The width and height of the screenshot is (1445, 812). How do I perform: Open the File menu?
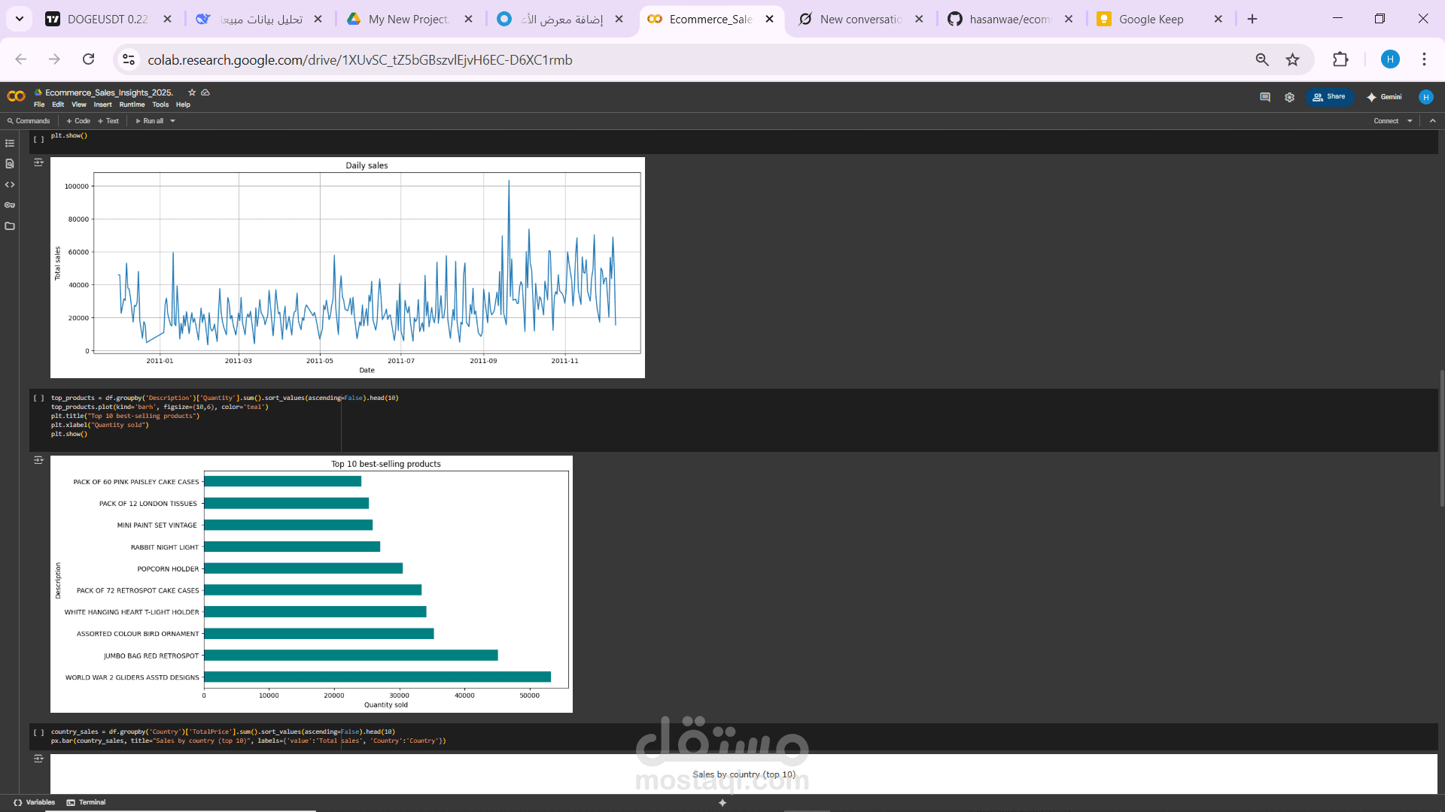point(39,105)
